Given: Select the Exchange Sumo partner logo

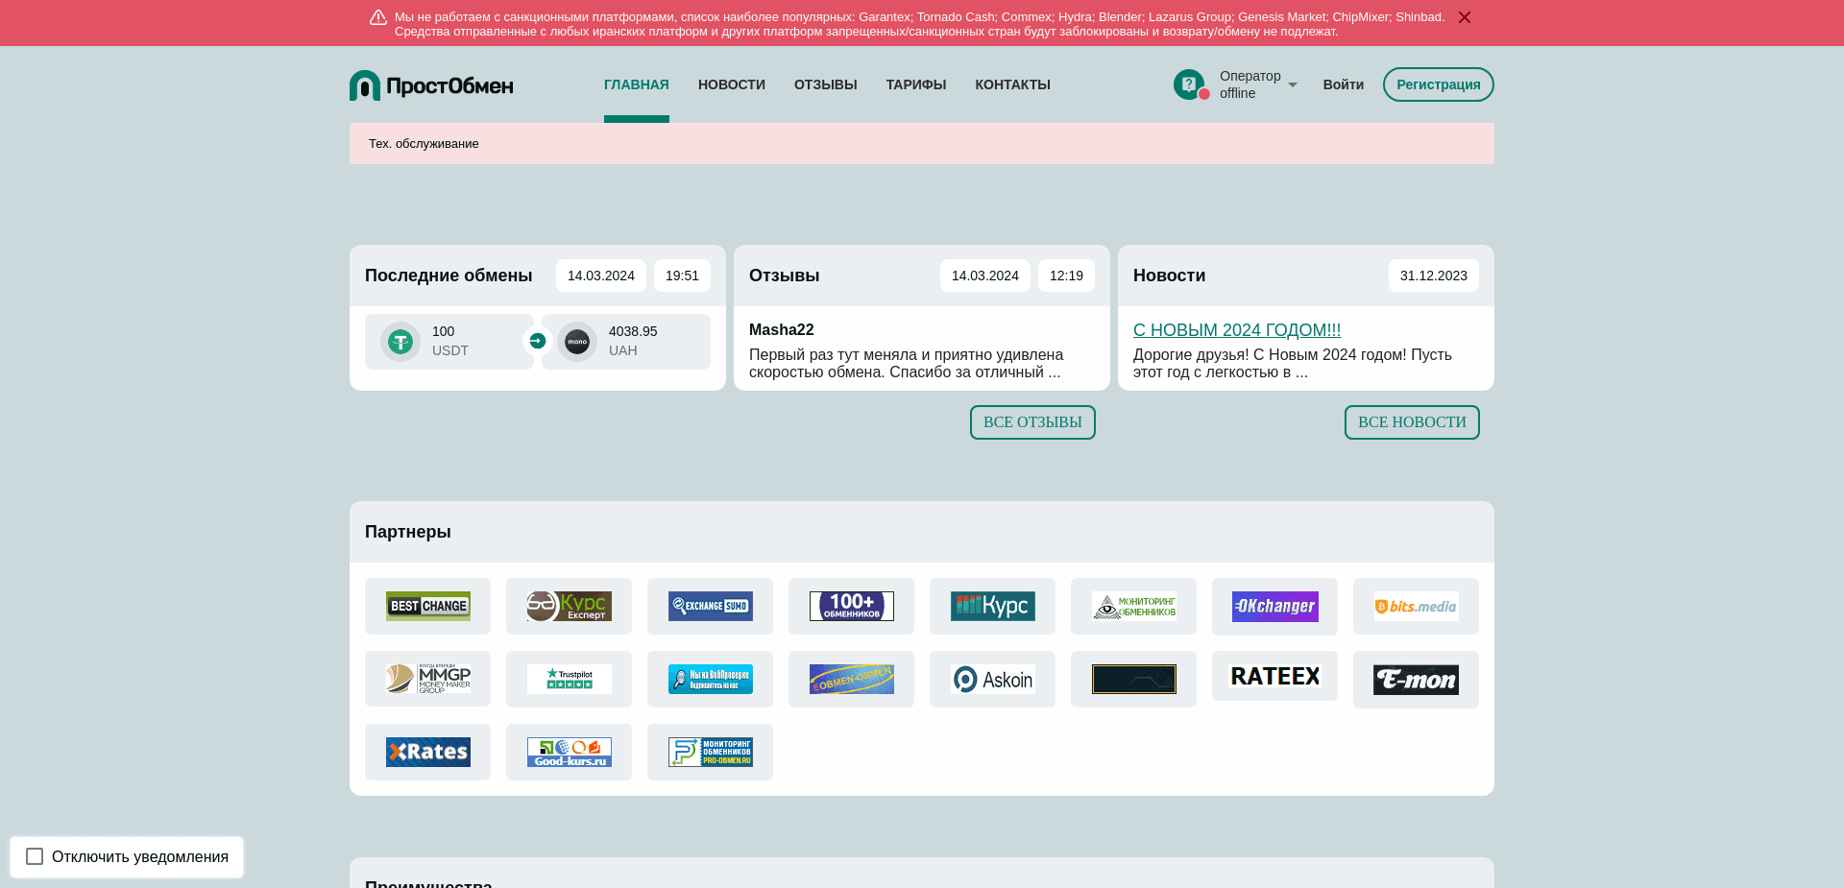Looking at the screenshot, I should click(x=710, y=606).
